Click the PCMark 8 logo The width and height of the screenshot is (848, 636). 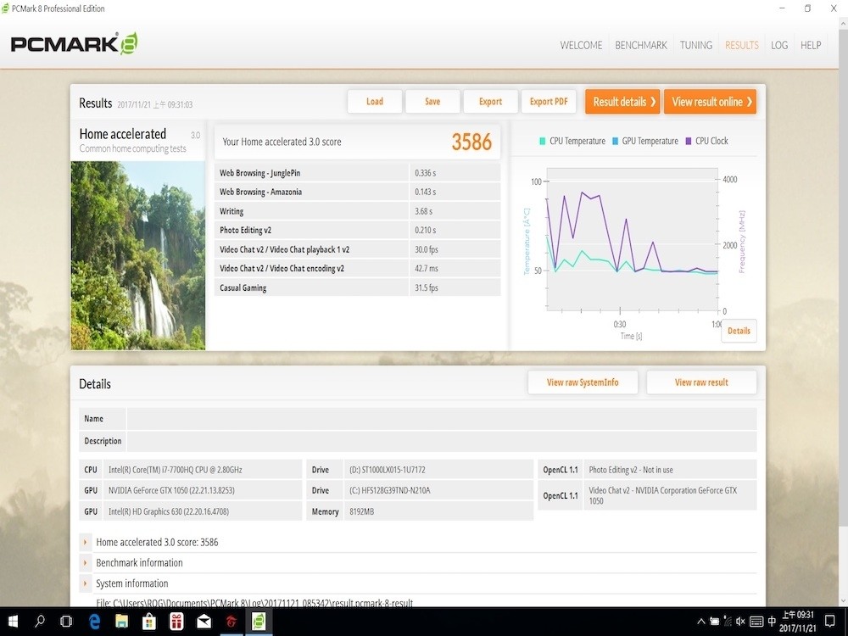point(74,44)
